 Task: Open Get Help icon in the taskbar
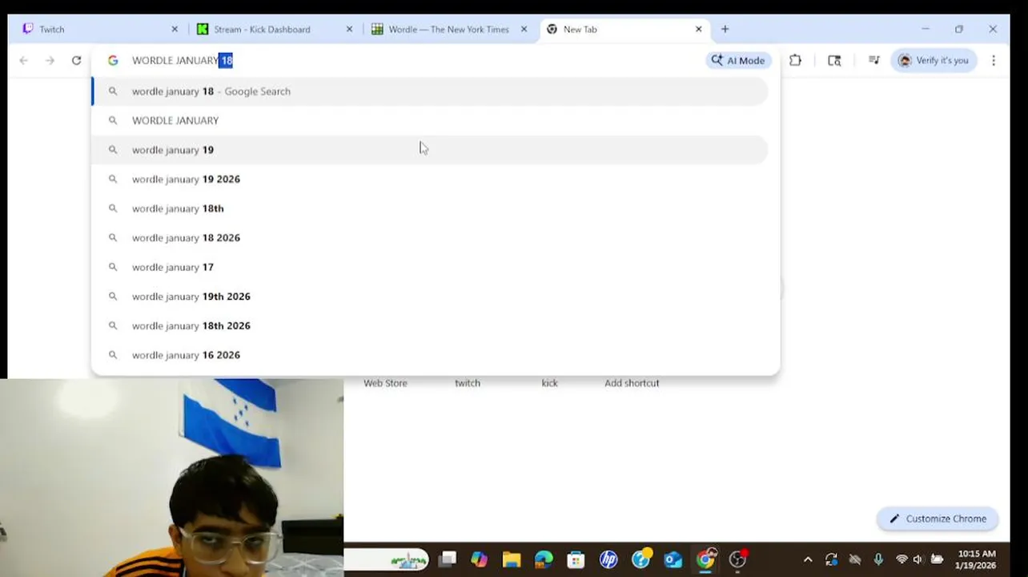(x=640, y=559)
